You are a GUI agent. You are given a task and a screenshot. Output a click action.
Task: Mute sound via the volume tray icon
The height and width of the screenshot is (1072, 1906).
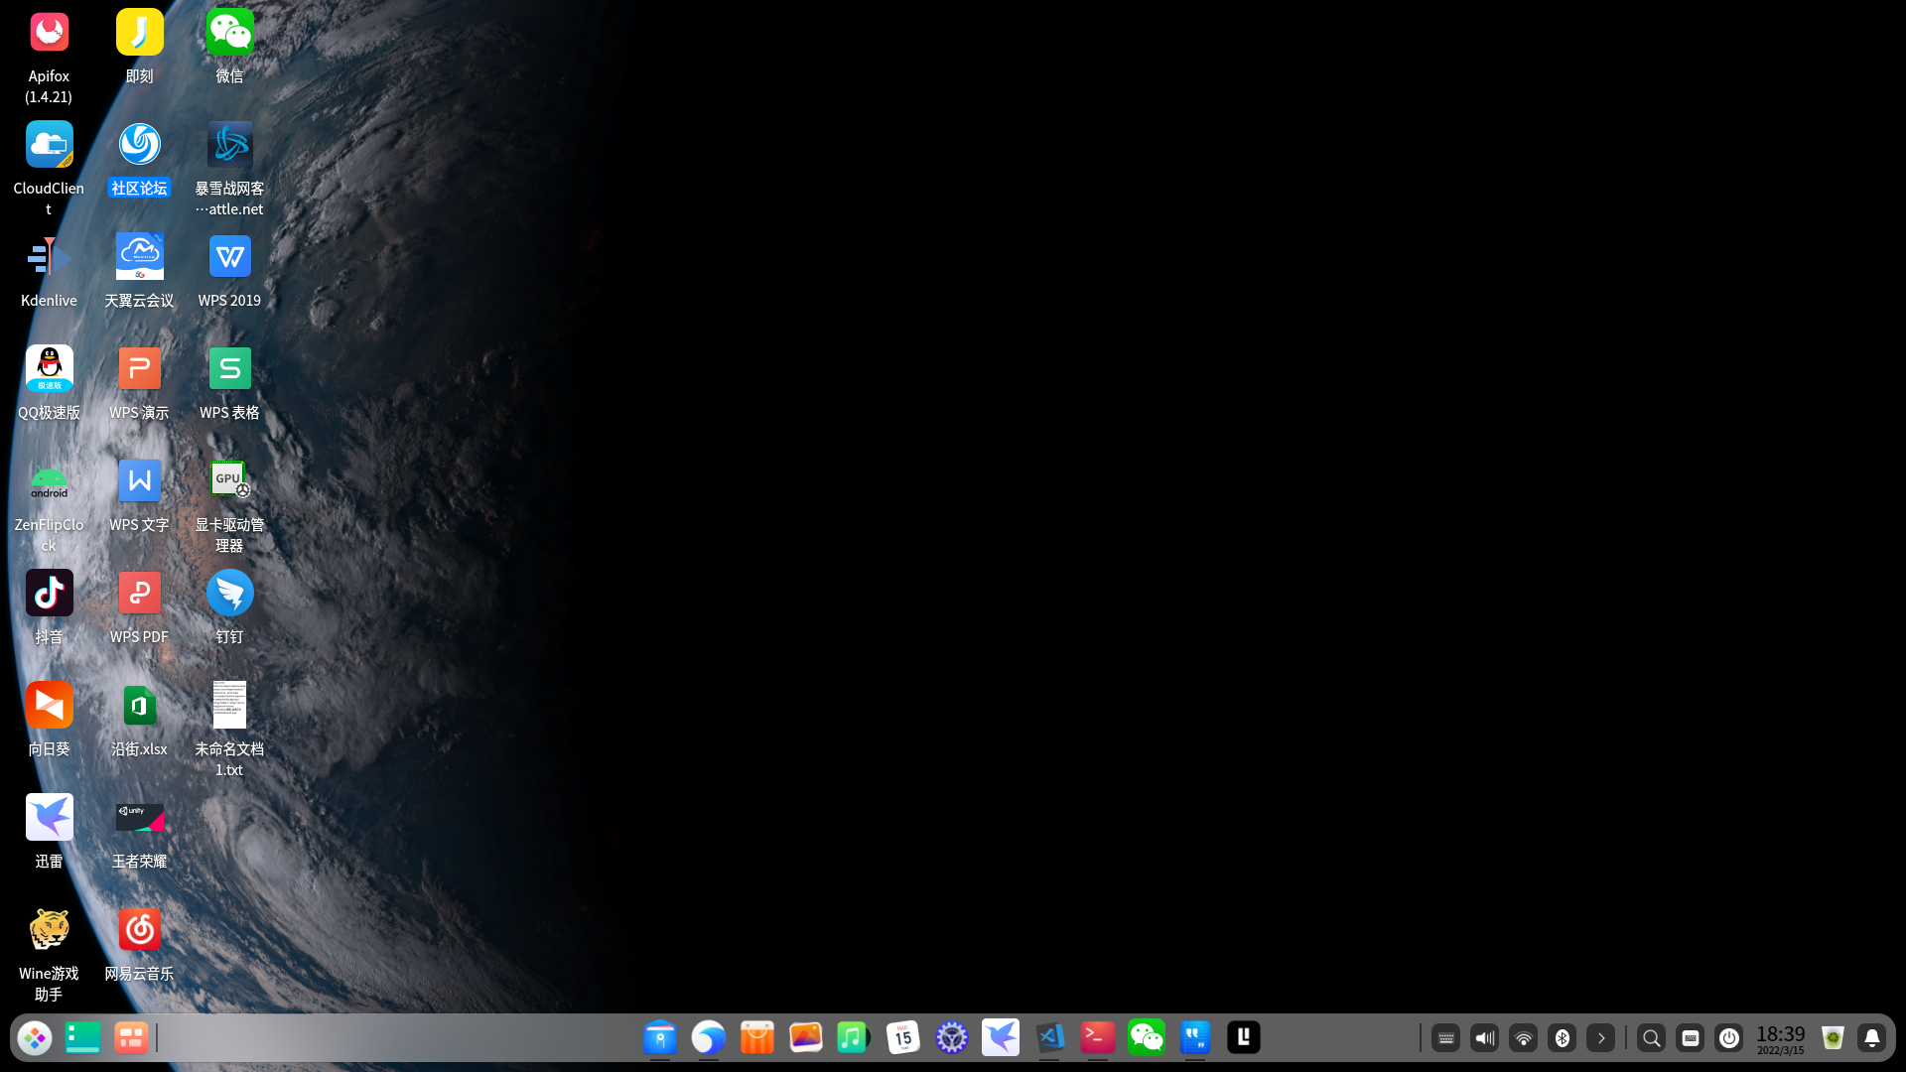(1484, 1037)
